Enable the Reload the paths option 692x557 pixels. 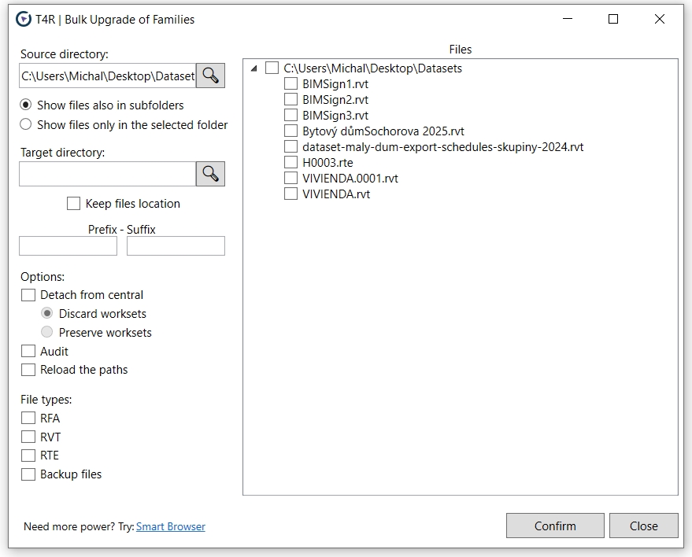[x=28, y=370]
